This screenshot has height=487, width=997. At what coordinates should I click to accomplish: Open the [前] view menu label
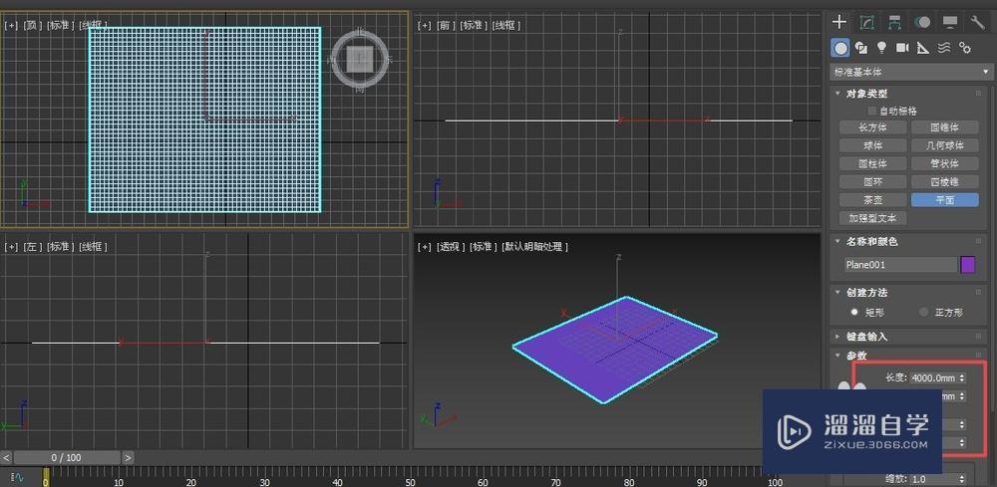coord(444,26)
